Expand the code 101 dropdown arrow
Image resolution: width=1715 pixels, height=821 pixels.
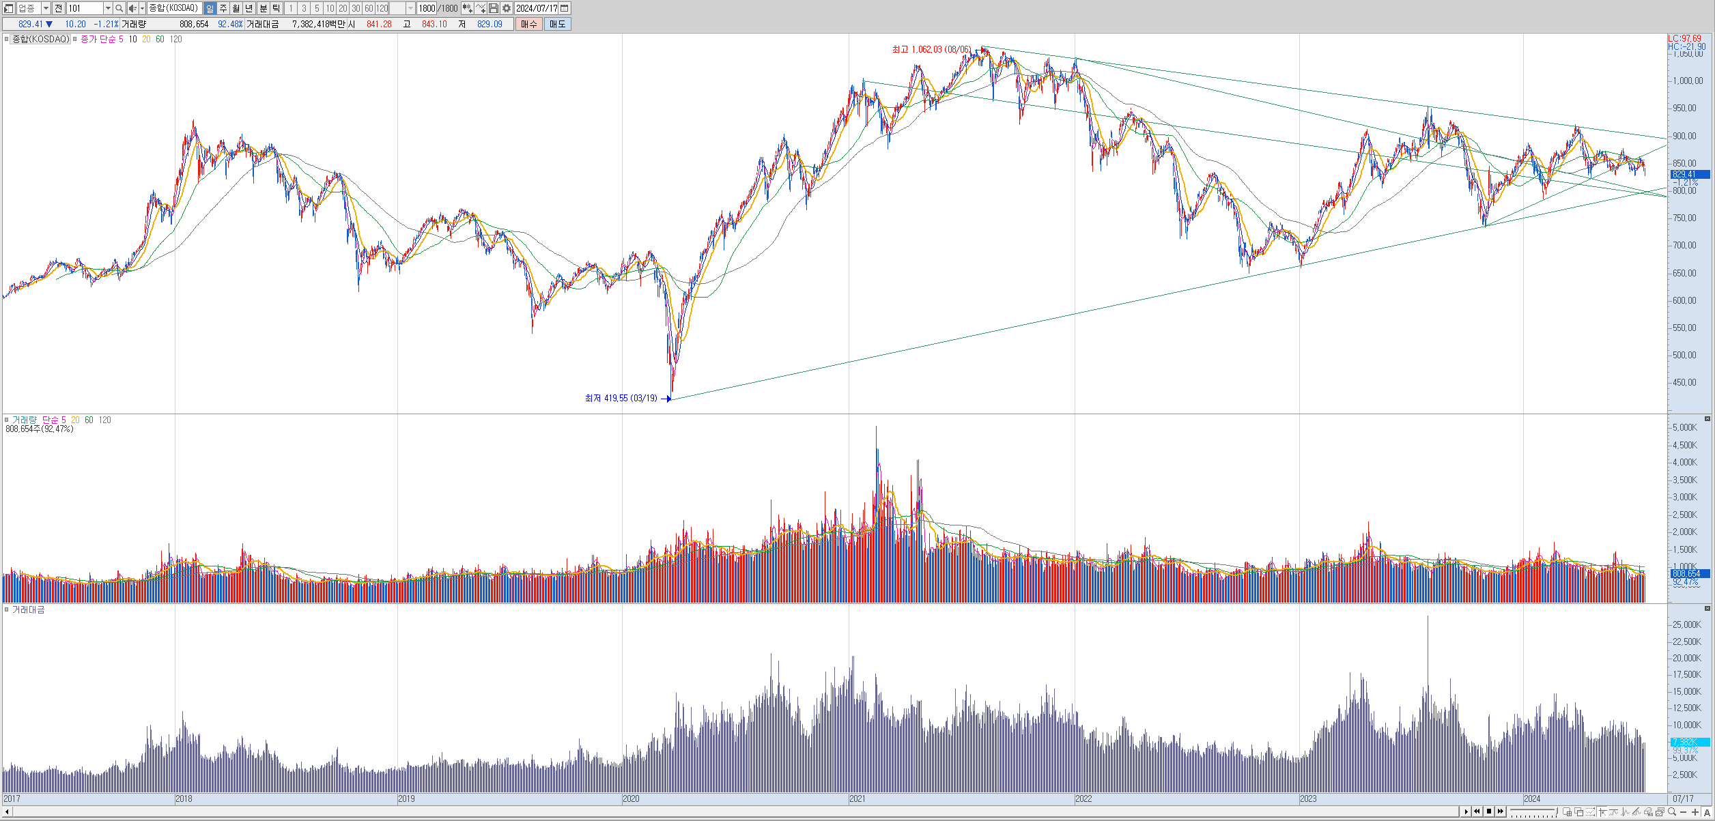point(108,8)
